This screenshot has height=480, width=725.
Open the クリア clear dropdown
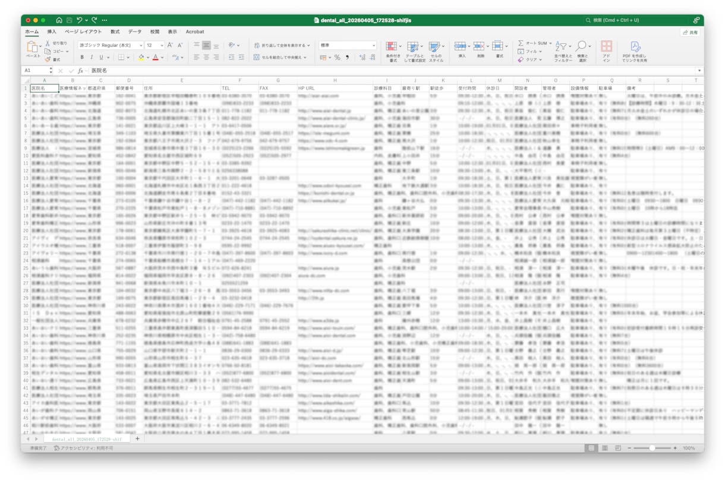529,59
